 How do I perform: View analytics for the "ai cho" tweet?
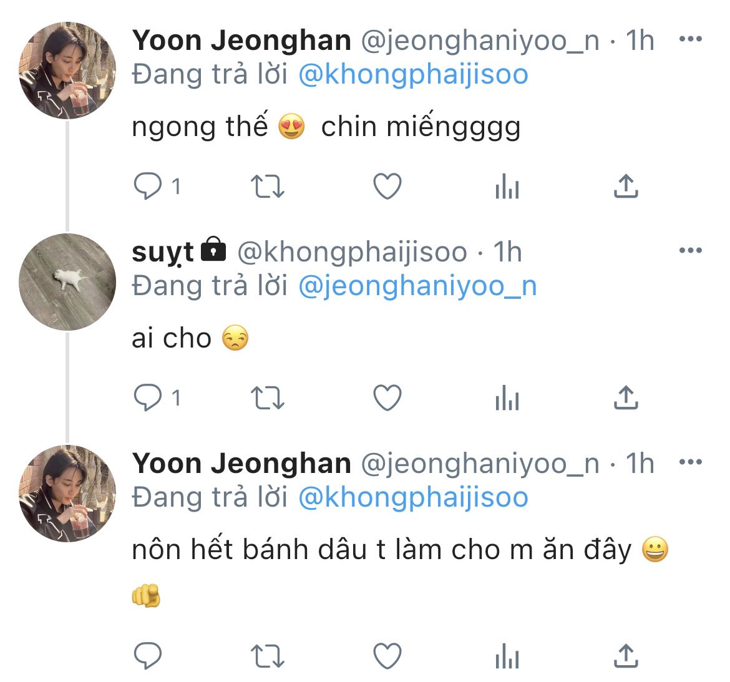(507, 398)
